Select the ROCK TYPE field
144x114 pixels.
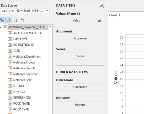[x=21, y=110]
